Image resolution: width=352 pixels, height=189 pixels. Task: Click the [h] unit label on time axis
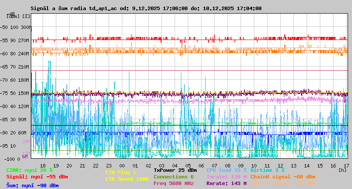[x=342, y=170]
